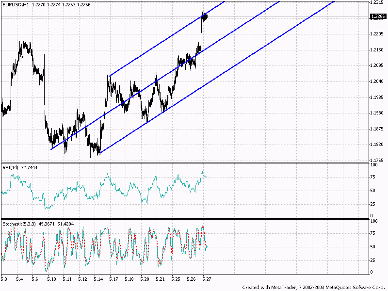Select the current price label 1.2266
Image resolution: width=388 pixels, height=291 pixels.
click(x=378, y=16)
